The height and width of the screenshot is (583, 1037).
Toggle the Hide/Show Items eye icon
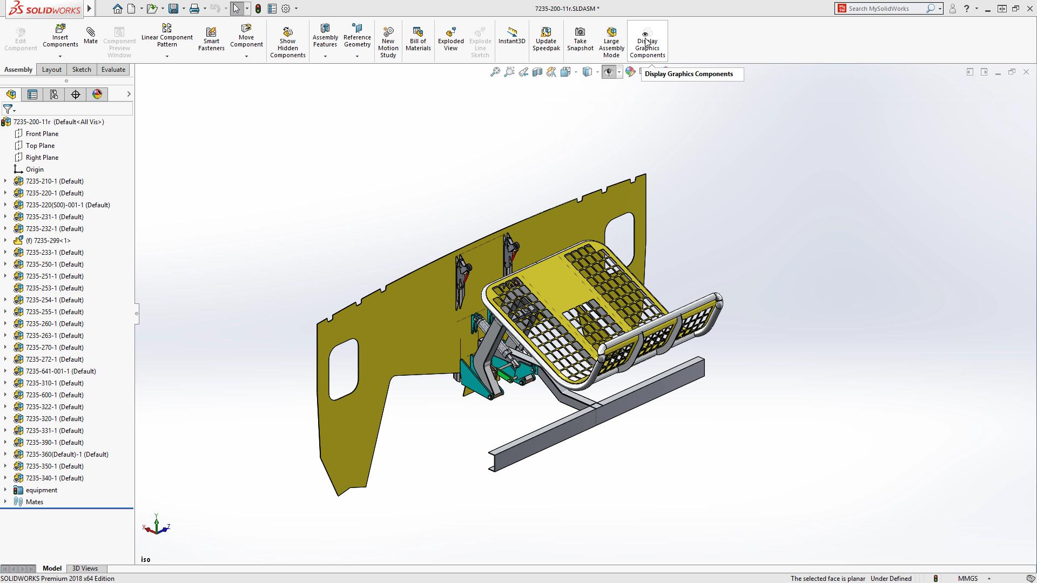click(x=609, y=72)
